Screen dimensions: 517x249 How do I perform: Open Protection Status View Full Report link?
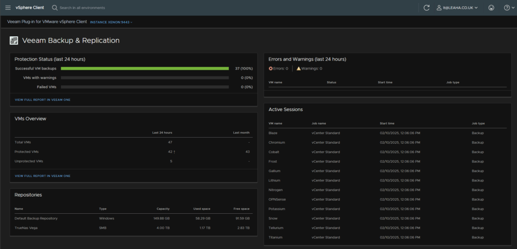(x=42, y=99)
